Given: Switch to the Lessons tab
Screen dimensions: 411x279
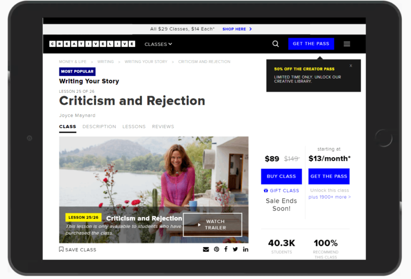Looking at the screenshot, I should [x=134, y=126].
